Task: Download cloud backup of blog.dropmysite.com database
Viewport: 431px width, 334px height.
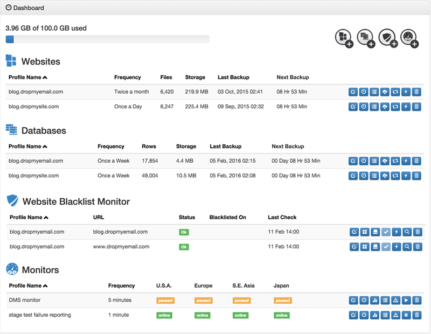Action: click(x=385, y=175)
